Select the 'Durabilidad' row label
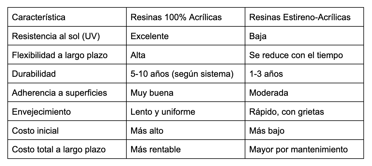This screenshot has height=166, width=372. click(67, 74)
